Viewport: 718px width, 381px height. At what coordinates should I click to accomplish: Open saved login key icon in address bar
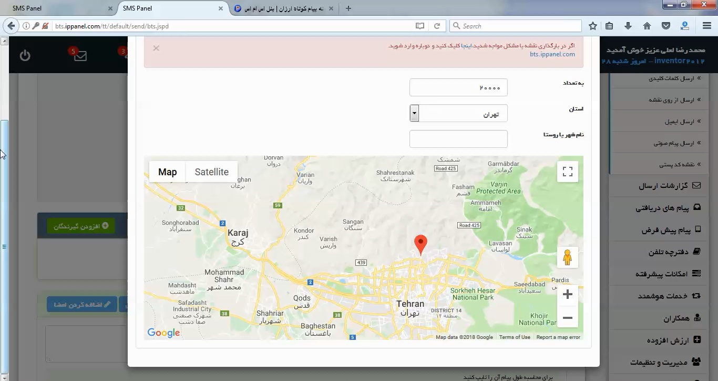(x=36, y=26)
